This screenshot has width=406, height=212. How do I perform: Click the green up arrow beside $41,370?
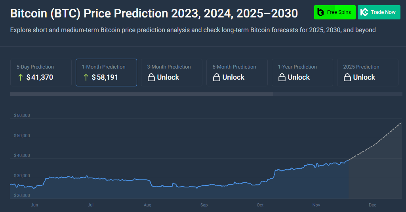[21, 77]
